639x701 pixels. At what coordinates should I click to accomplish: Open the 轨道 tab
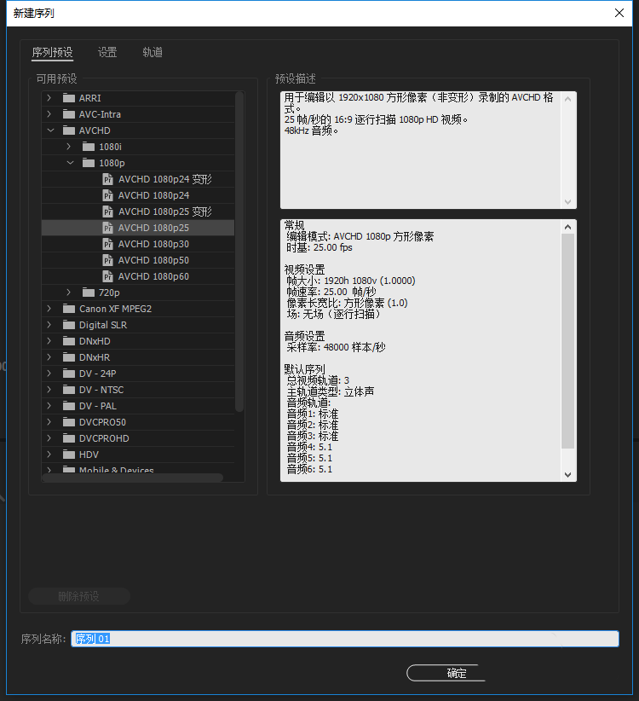point(153,52)
